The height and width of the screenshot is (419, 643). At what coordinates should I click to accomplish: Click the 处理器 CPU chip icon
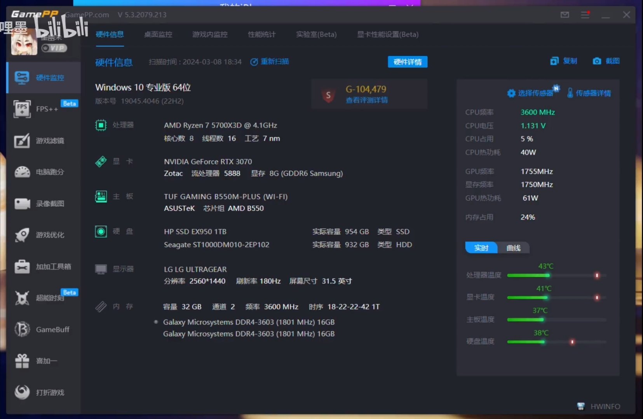click(101, 125)
